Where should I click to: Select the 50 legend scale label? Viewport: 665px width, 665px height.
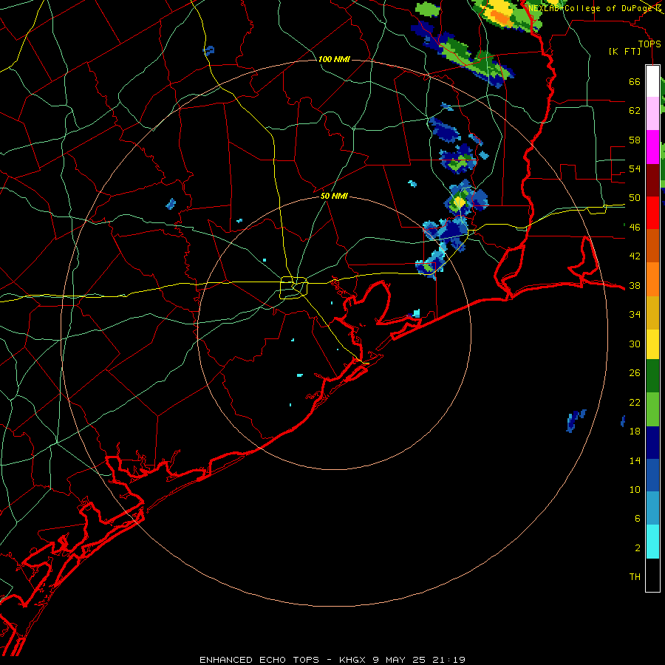pyautogui.click(x=635, y=198)
